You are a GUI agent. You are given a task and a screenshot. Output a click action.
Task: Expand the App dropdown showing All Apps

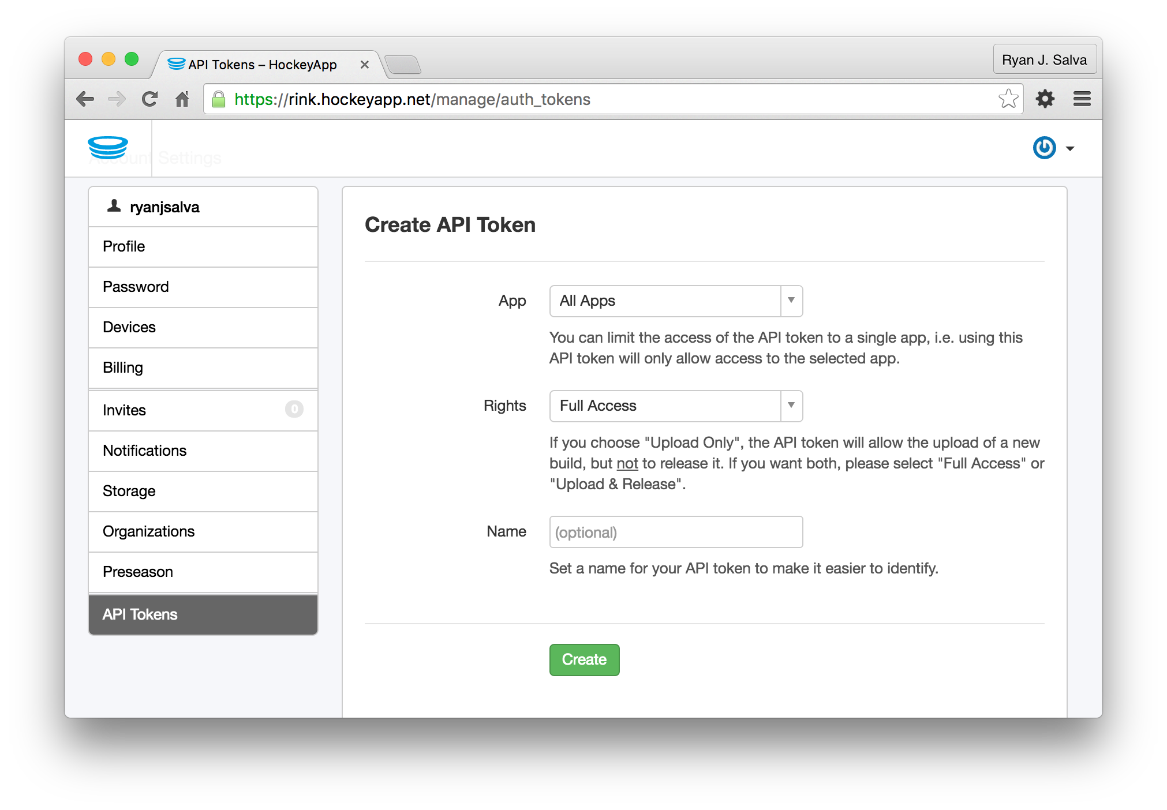coord(675,301)
